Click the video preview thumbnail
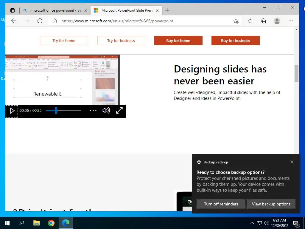Image resolution: width=305 pixels, height=229 pixels. [x=63, y=80]
